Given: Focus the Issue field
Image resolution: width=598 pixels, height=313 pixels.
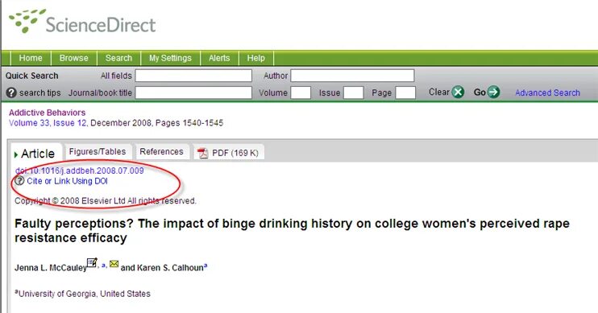Looking at the screenshot, I should [353, 93].
